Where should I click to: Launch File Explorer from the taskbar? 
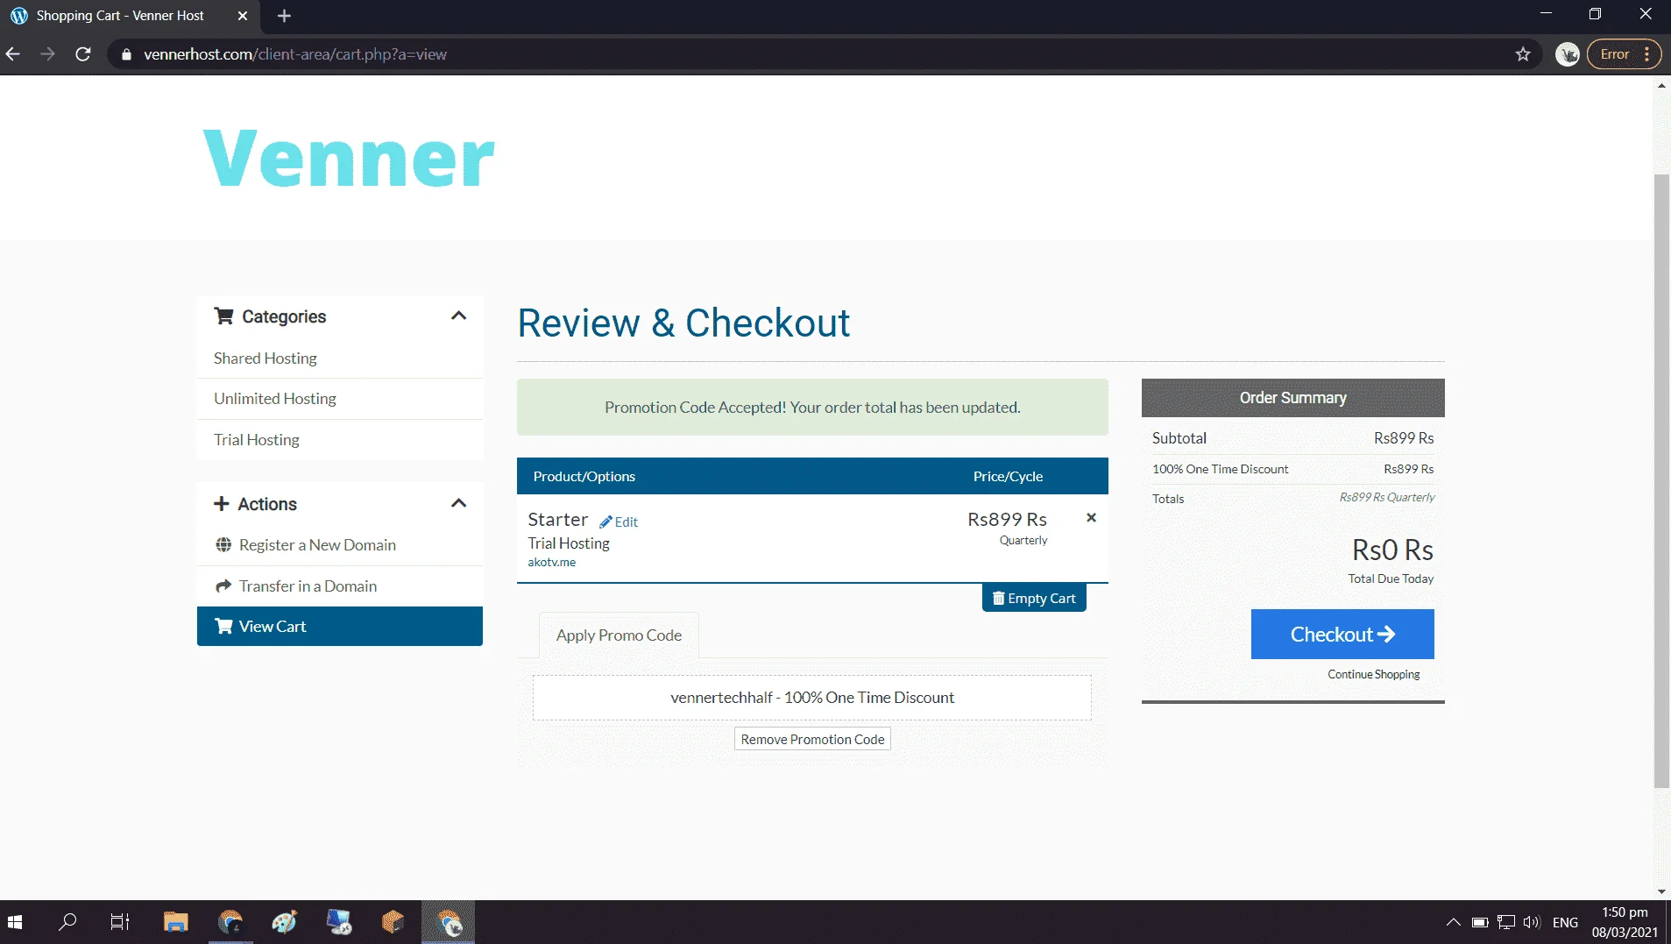click(176, 922)
